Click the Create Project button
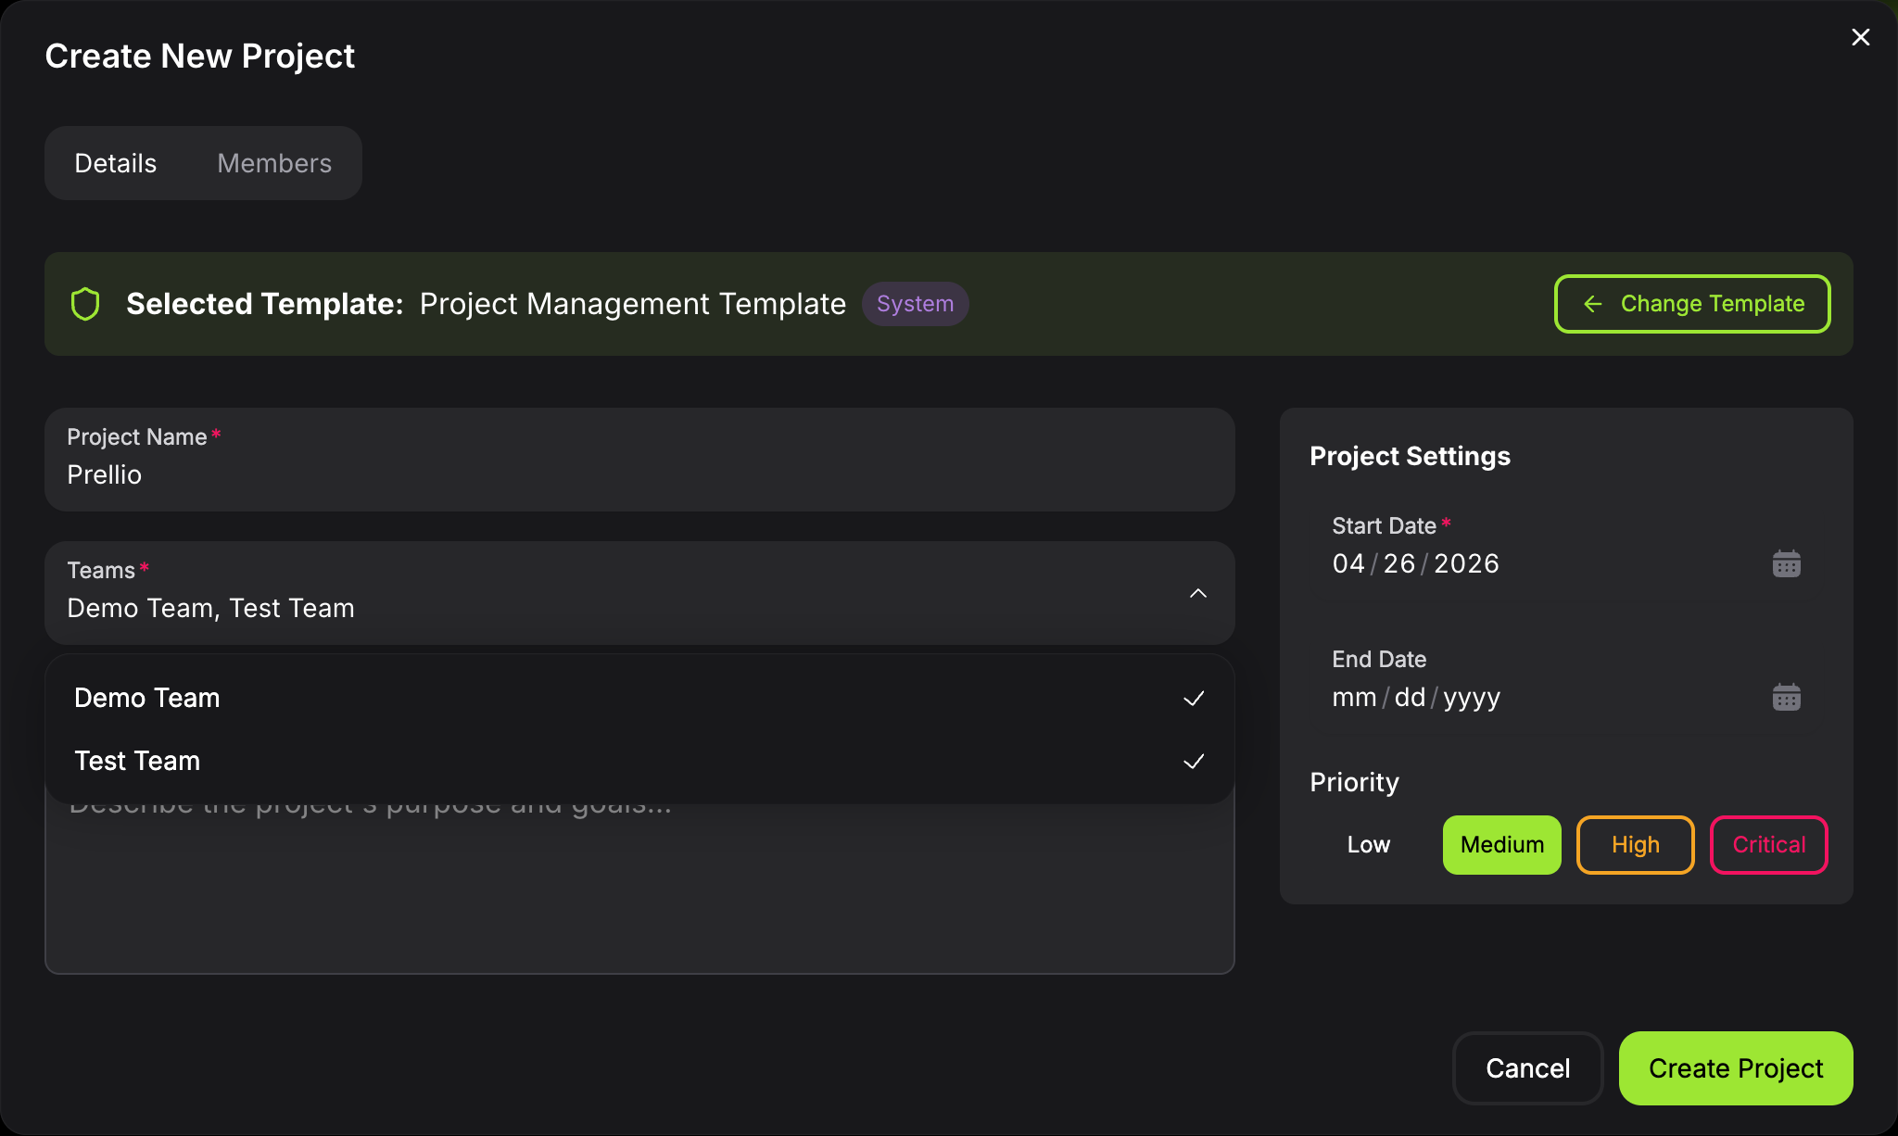 (x=1736, y=1067)
